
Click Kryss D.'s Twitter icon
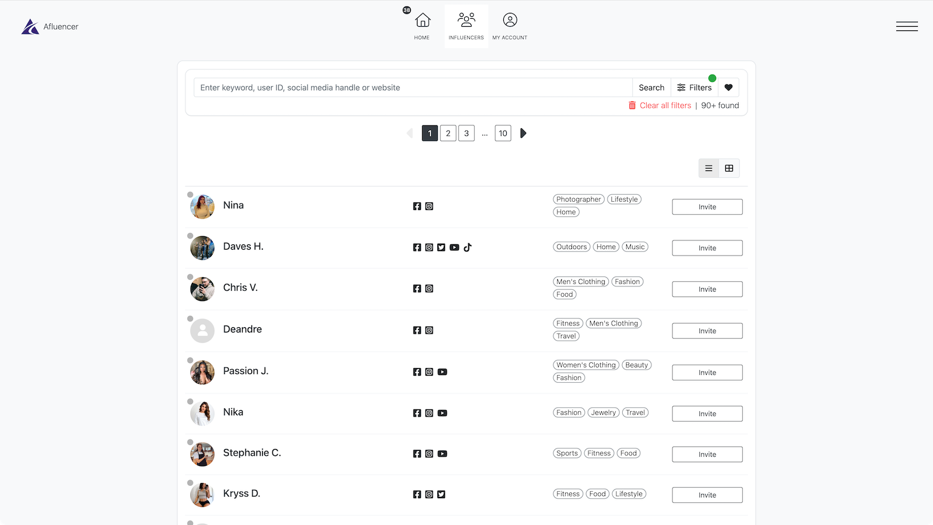point(441,494)
